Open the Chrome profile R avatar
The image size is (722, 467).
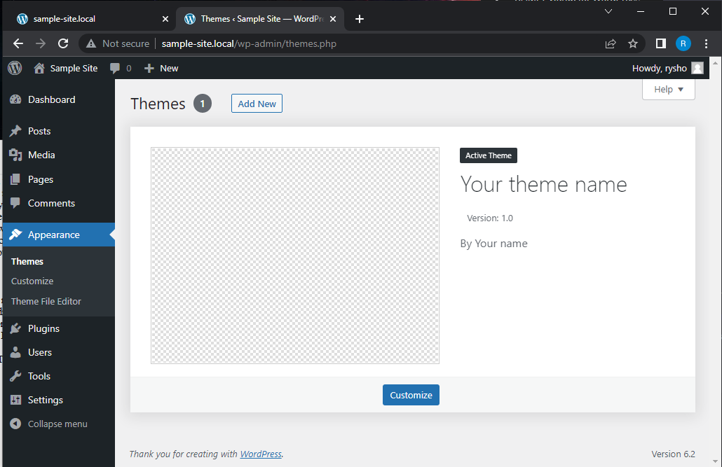pos(683,43)
